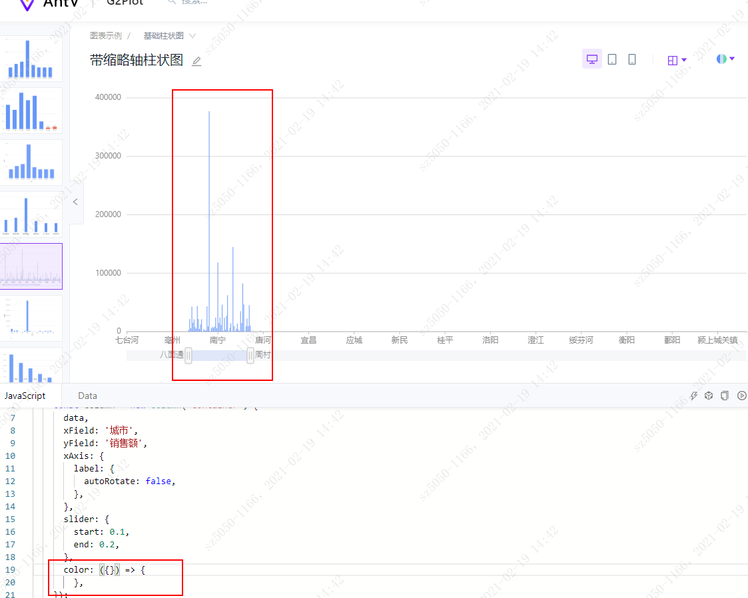748x598 pixels.
Task: Switch preview to tablet view icon
Action: [612, 59]
